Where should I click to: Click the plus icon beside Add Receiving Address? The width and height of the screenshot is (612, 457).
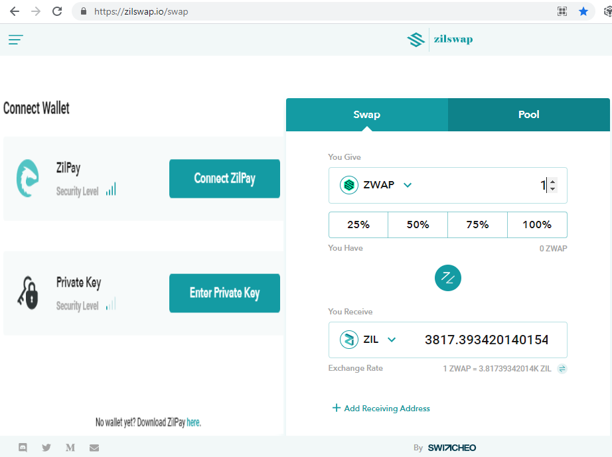pyautogui.click(x=336, y=408)
